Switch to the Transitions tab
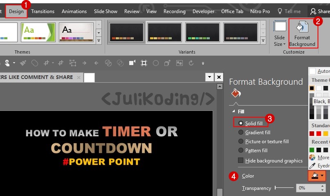Image resolution: width=330 pixels, height=196 pixels. 43,11
